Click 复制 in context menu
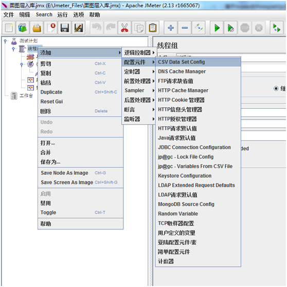This screenshot has height=287, width=287. pos(80,73)
